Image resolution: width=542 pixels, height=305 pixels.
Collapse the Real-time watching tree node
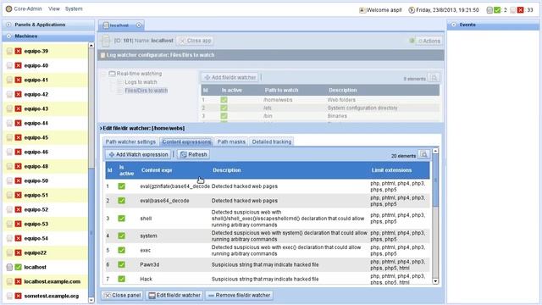point(104,74)
